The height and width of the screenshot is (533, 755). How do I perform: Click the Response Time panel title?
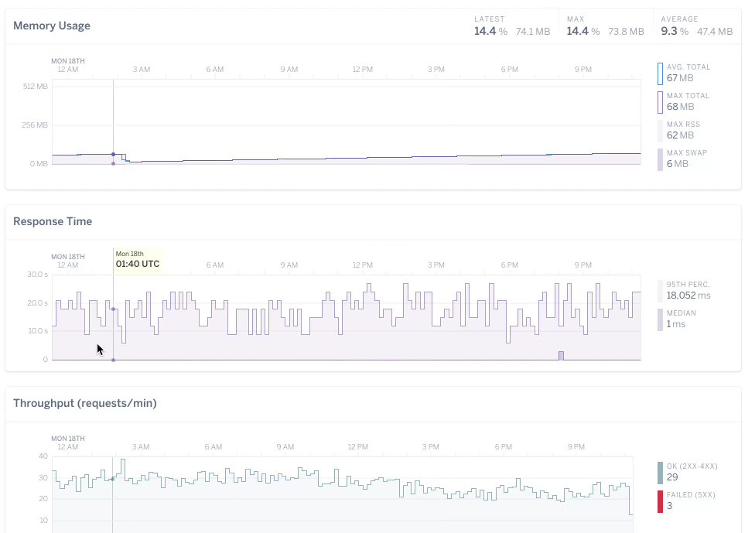53,221
